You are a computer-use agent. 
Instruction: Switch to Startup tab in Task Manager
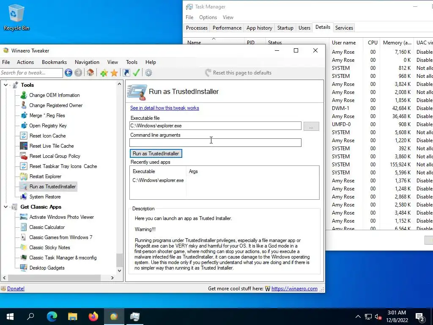pos(285,28)
